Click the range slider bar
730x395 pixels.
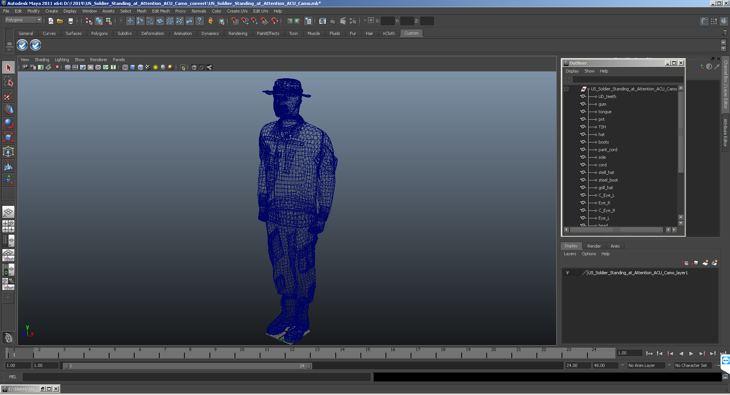coord(187,366)
